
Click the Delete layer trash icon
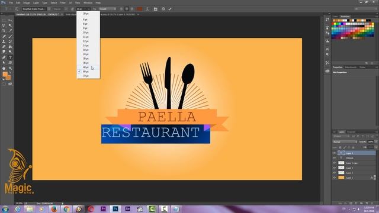(372, 204)
